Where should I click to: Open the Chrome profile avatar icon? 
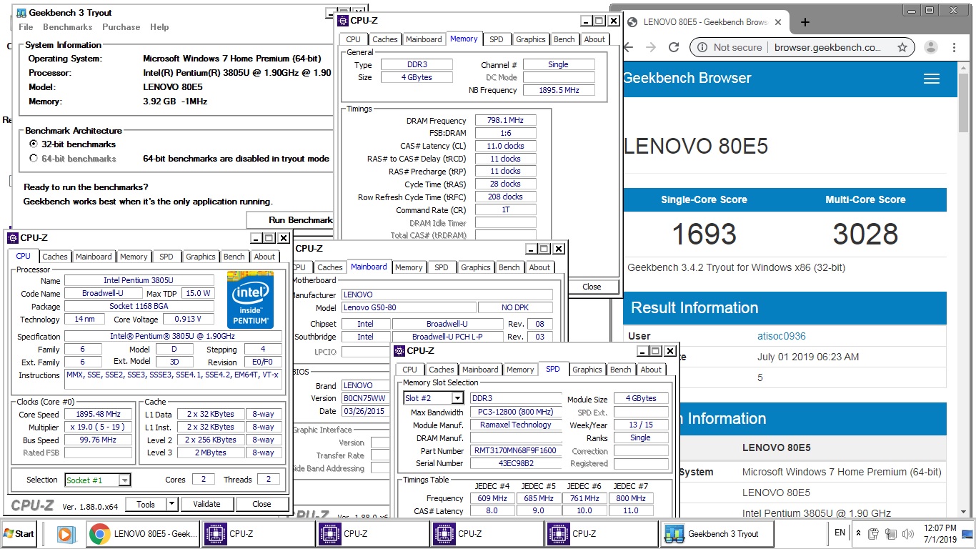tap(931, 47)
